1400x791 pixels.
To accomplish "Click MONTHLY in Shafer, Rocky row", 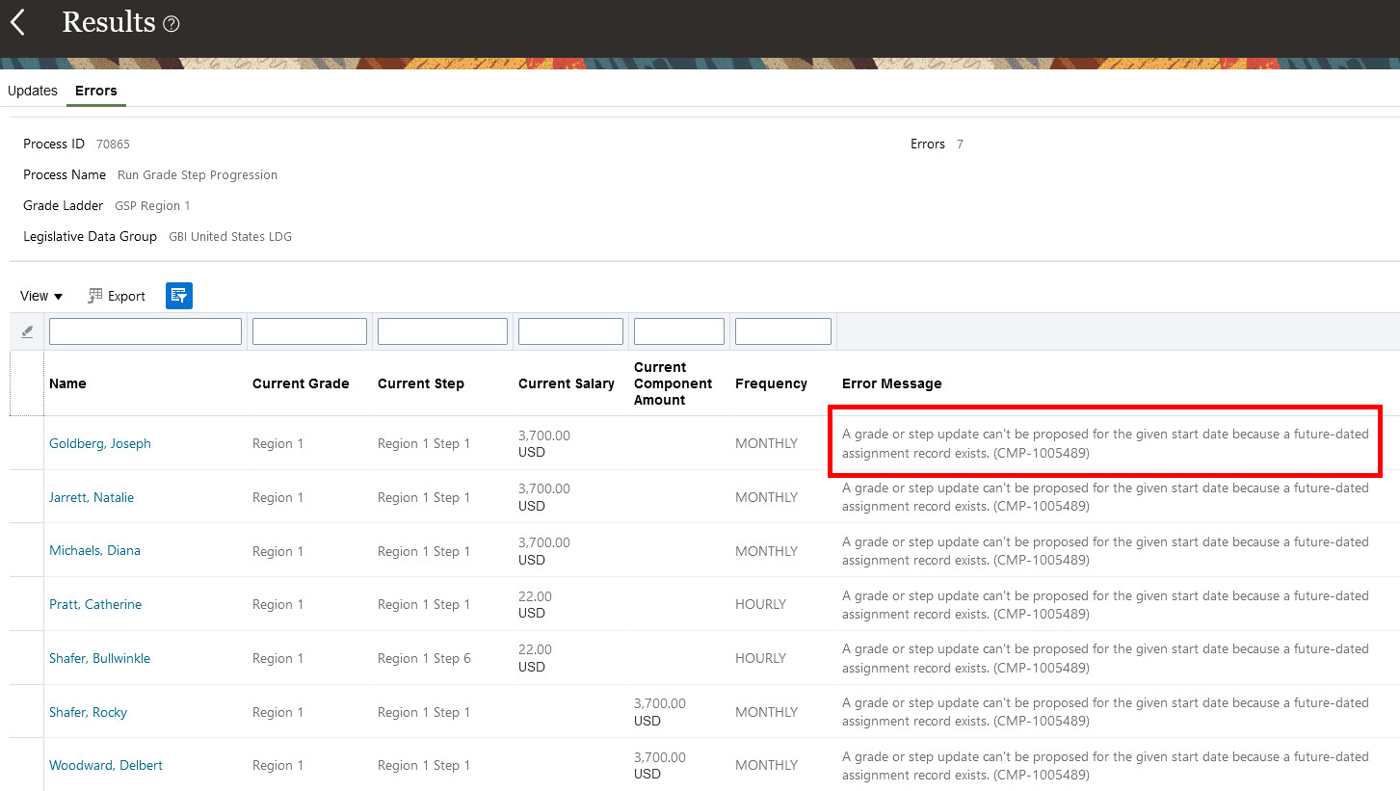I will (x=766, y=712).
